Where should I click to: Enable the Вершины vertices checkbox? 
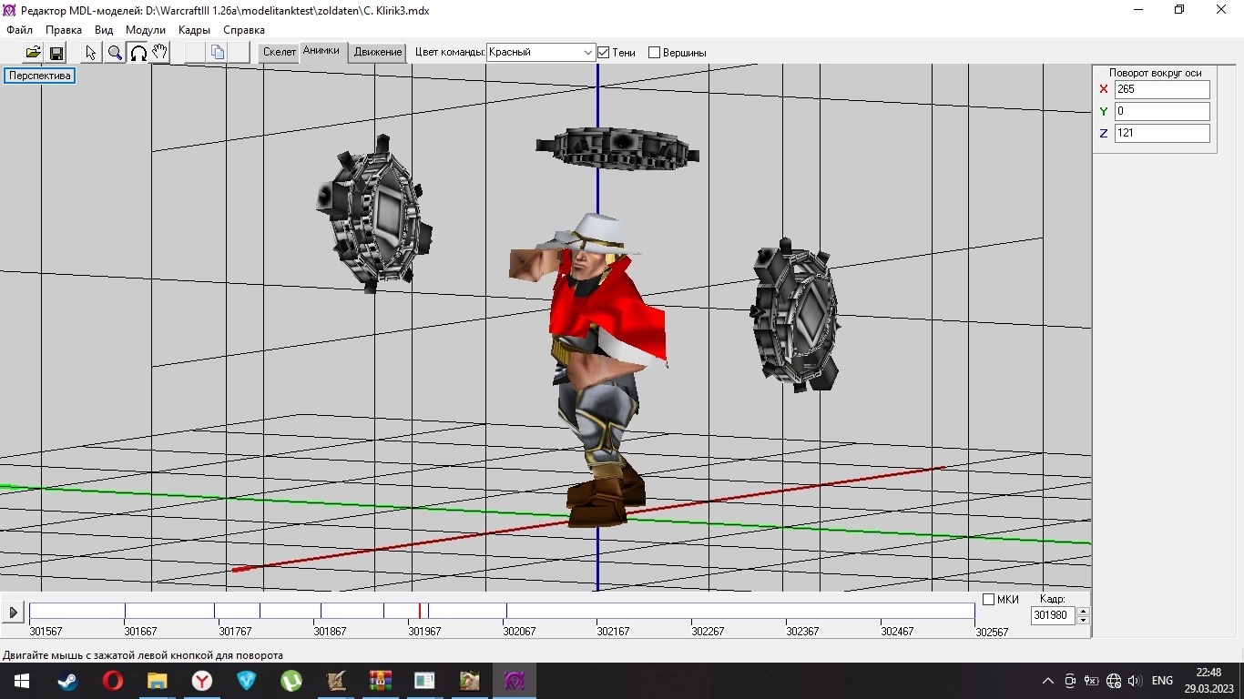(654, 53)
